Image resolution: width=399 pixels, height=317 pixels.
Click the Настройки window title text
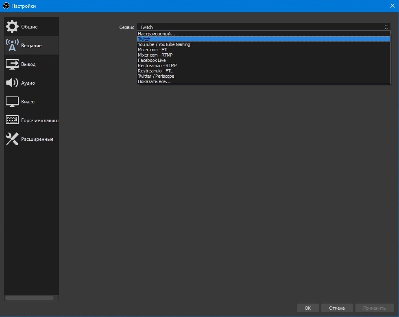[24, 6]
